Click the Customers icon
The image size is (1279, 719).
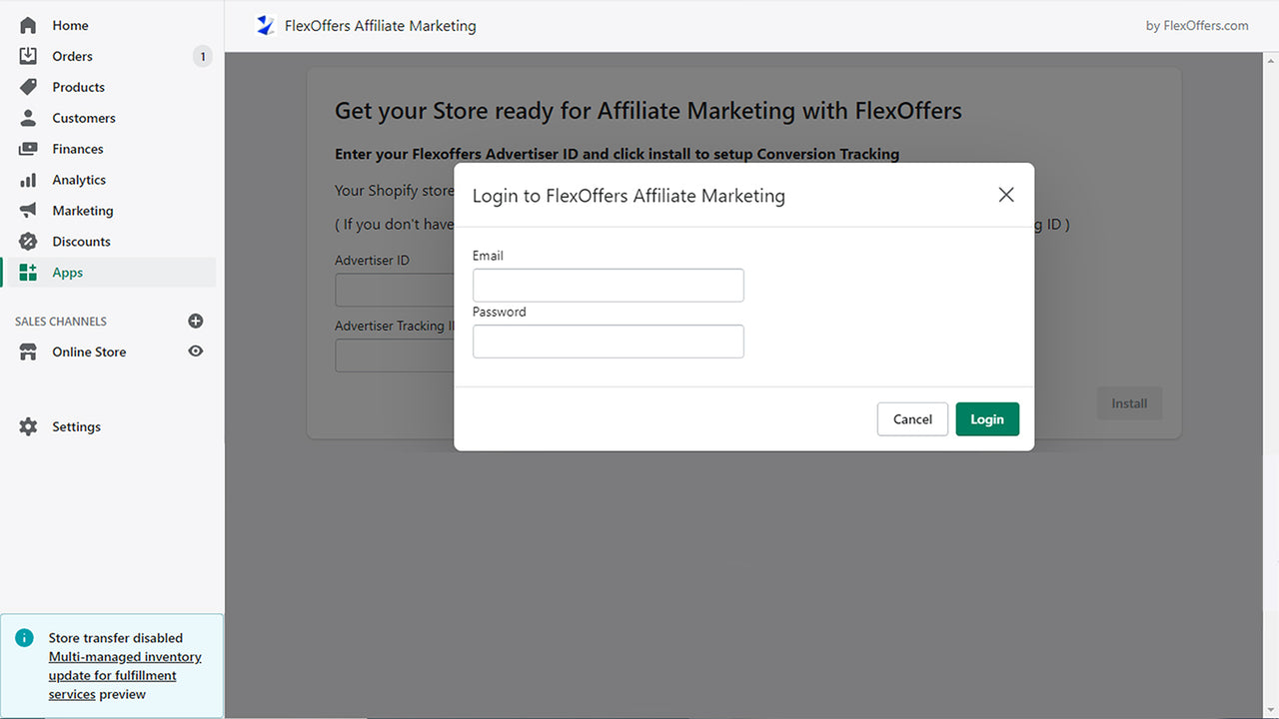(x=28, y=118)
